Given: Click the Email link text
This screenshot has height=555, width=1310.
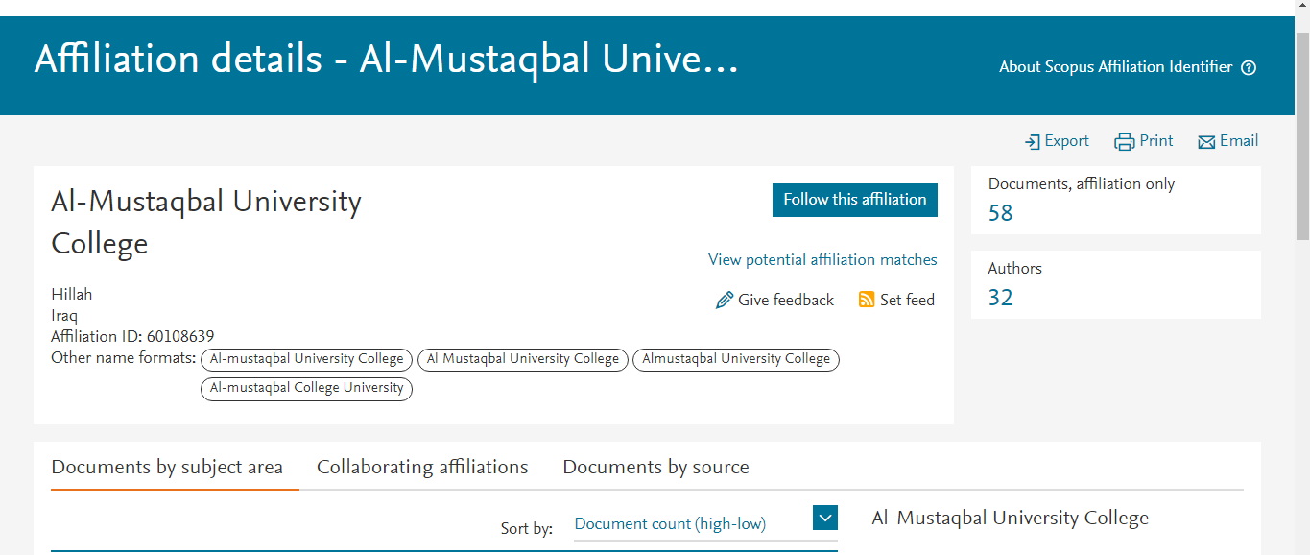Looking at the screenshot, I should (1239, 141).
